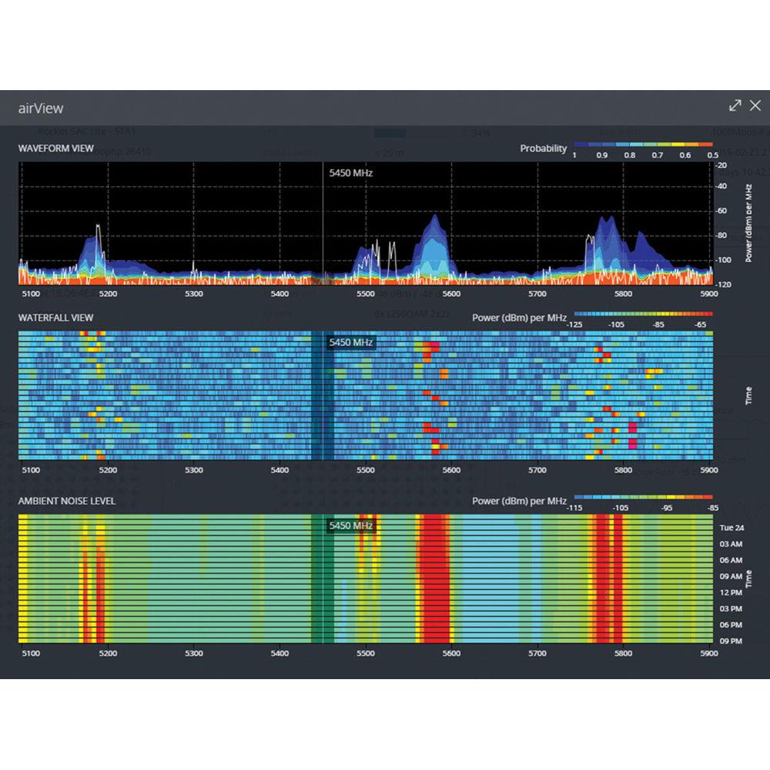This screenshot has height=770, width=770.
Task: Expand airView to full screen
Action: pyautogui.click(x=735, y=105)
